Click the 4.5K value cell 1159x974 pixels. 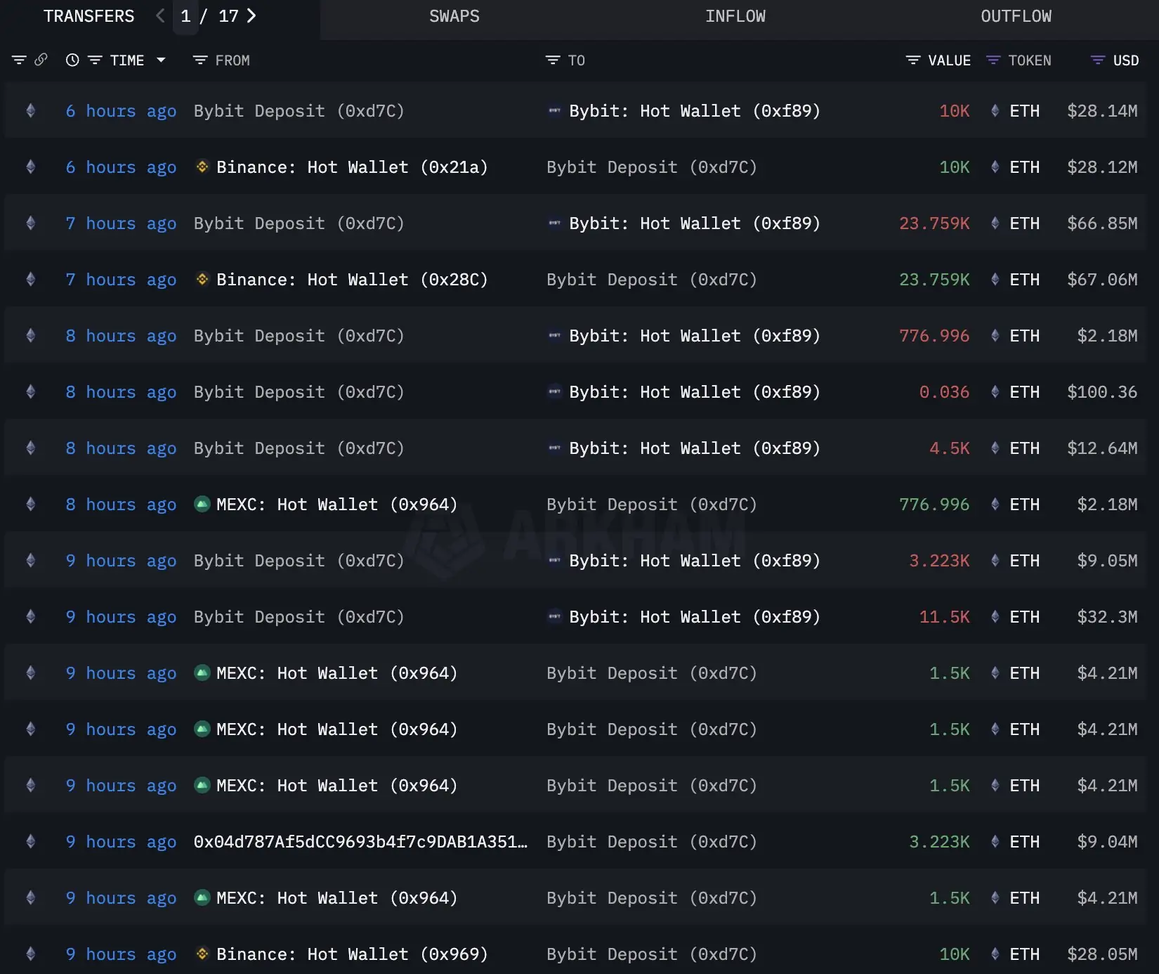950,448
